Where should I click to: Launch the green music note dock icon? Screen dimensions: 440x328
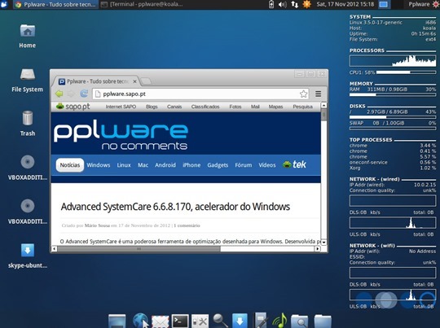(x=279, y=321)
